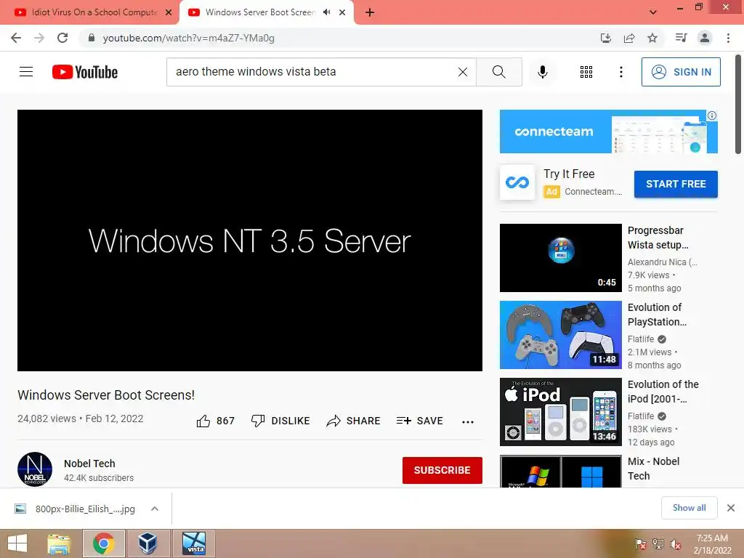Open the Nobel Tech channel avatar
744x558 pixels.
pyautogui.click(x=35, y=469)
